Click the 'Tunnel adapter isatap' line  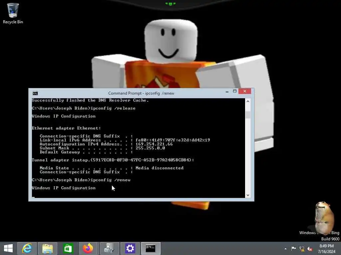click(x=113, y=160)
